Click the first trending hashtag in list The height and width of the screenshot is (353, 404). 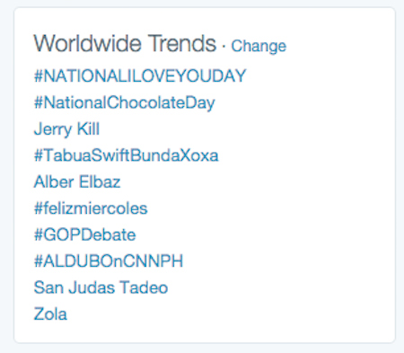click(x=140, y=75)
